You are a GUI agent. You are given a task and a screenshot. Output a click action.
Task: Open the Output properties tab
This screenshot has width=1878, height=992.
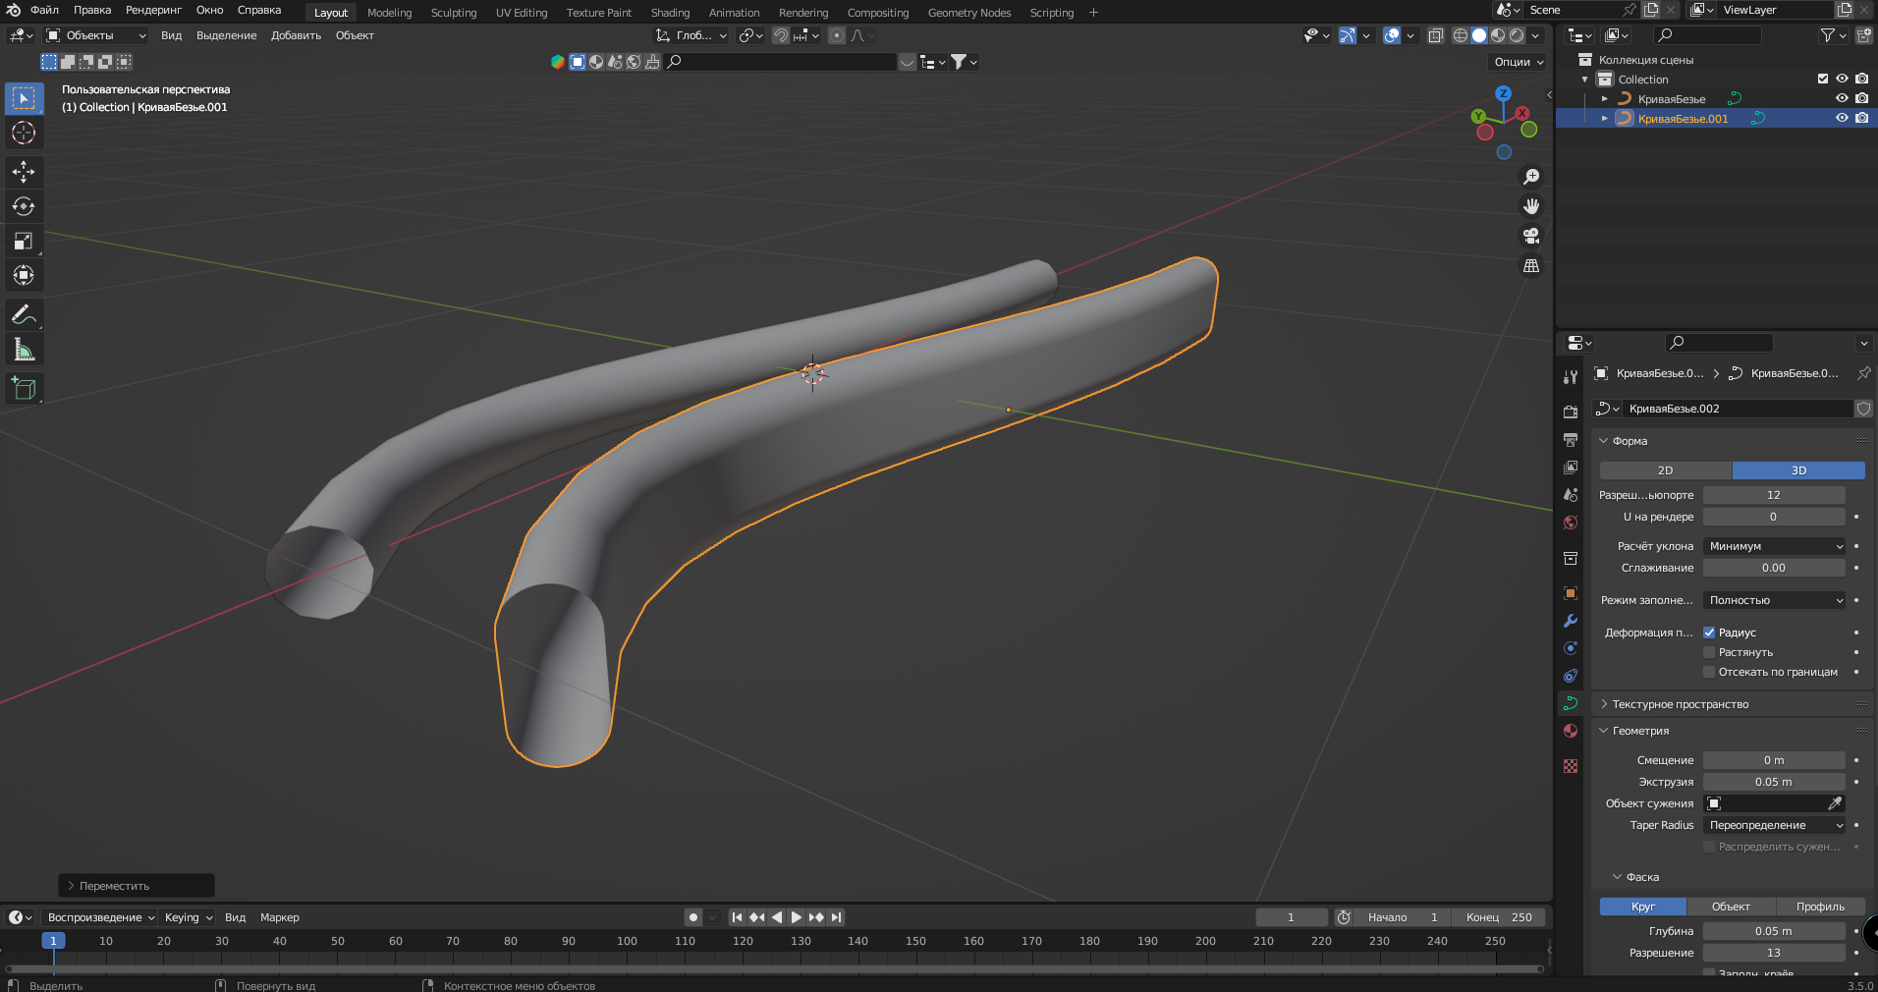[1571, 439]
